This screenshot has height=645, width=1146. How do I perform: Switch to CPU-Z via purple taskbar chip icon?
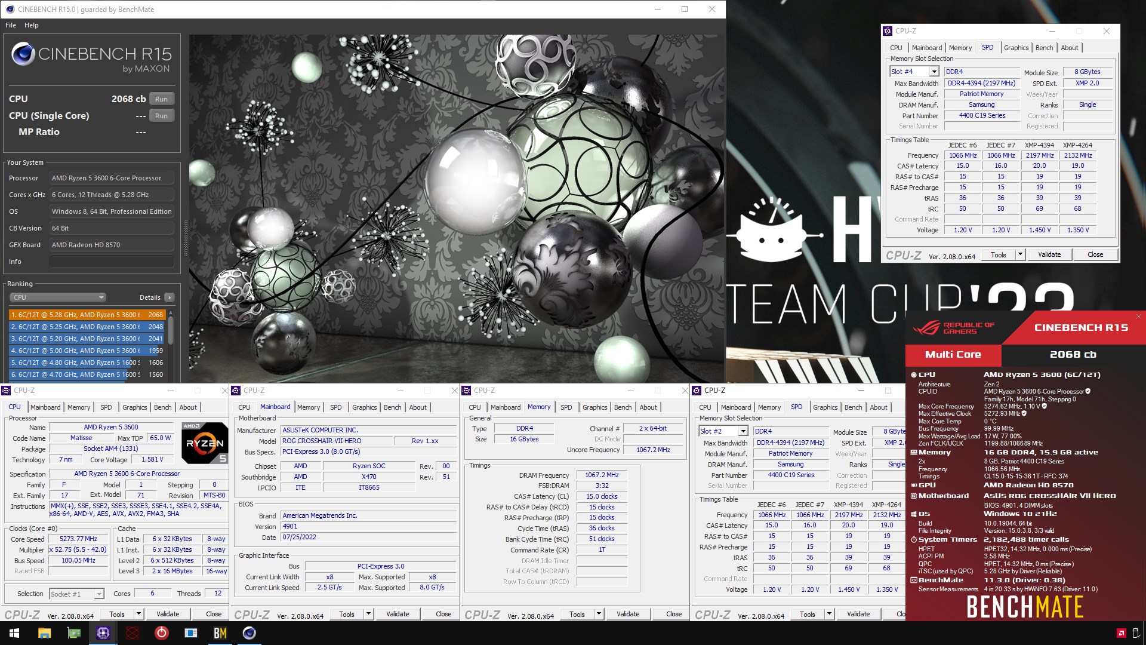(x=103, y=633)
